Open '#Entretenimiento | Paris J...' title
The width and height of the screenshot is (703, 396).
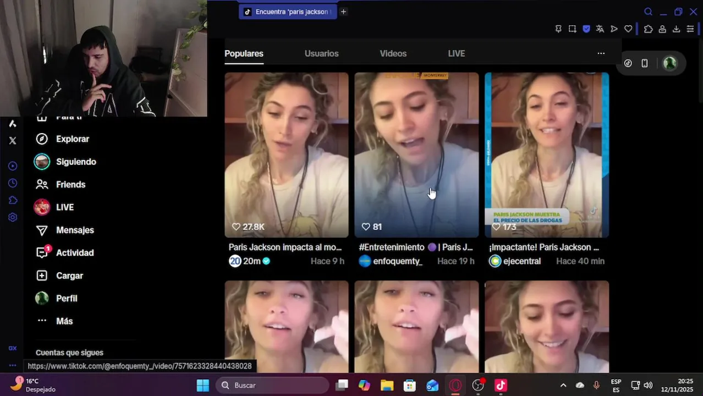pos(416,248)
